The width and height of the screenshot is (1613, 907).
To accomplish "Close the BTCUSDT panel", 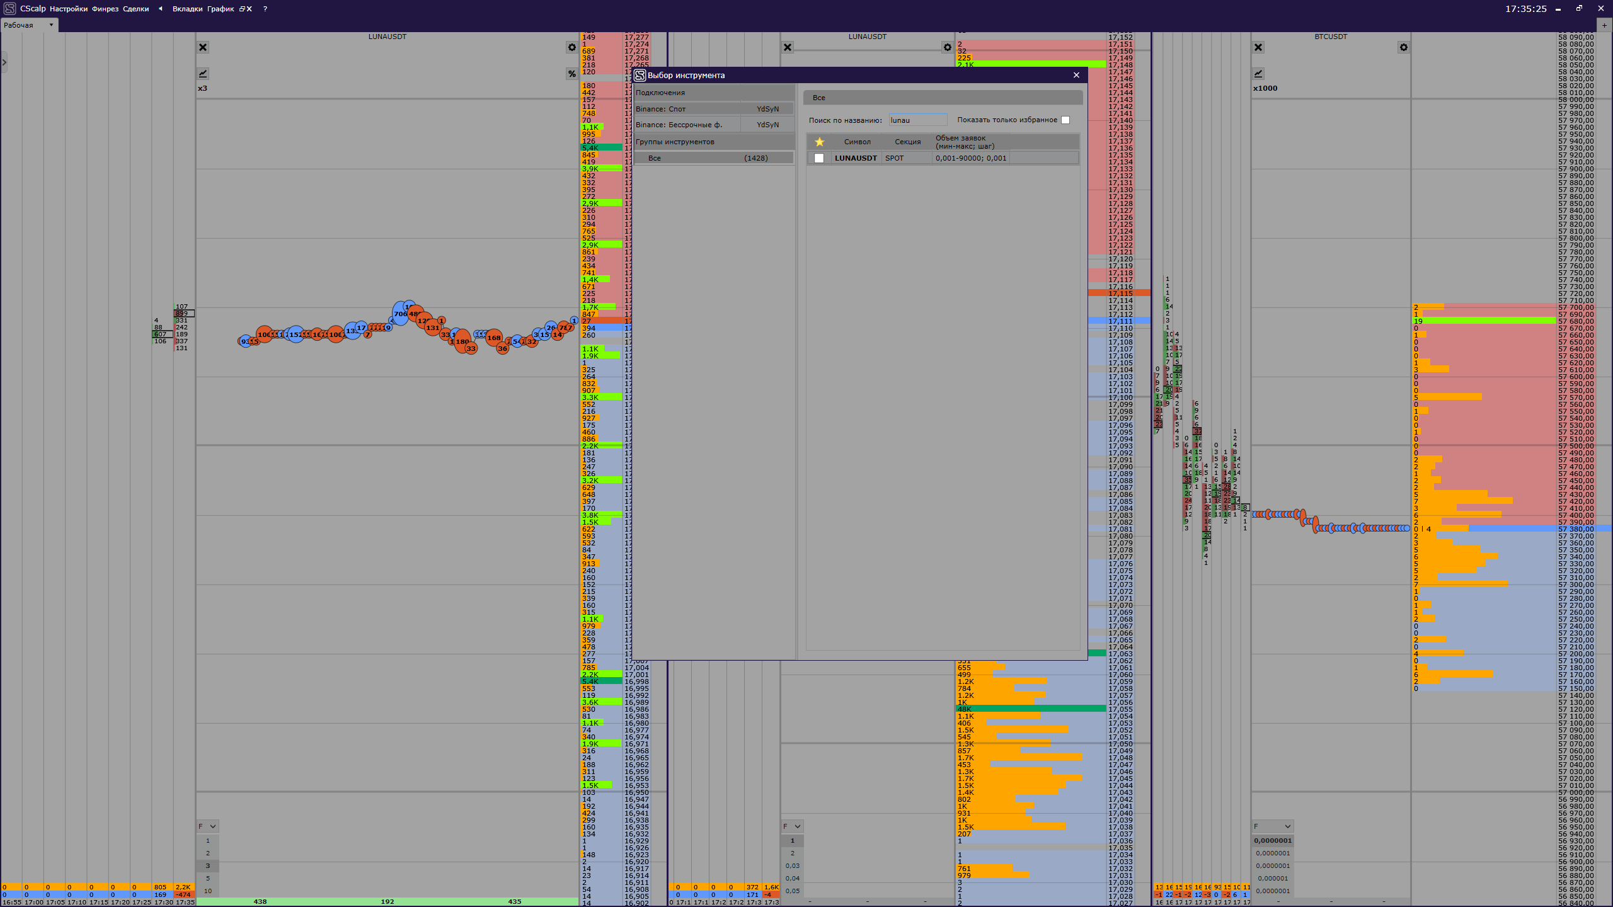I will point(1258,47).
